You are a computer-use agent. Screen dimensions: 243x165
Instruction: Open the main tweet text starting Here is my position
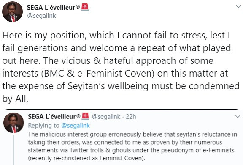point(121,67)
